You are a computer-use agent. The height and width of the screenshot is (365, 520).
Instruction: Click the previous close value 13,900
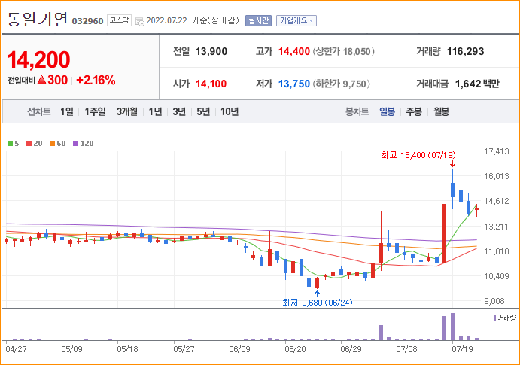click(211, 51)
